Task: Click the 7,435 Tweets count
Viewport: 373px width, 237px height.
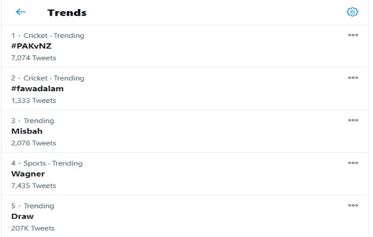Action: pyautogui.click(x=33, y=186)
